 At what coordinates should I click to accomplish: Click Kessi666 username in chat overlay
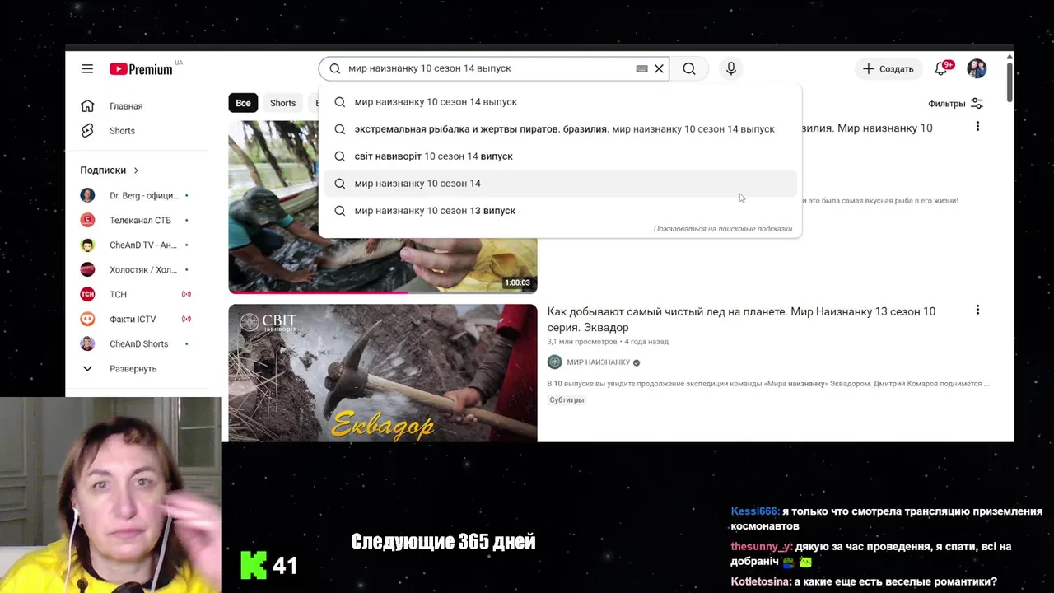click(754, 511)
